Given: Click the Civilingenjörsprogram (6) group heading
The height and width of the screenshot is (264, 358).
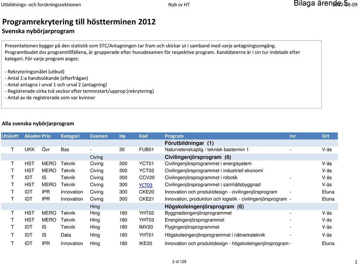Looking at the screenshot, I should click(198, 157).
